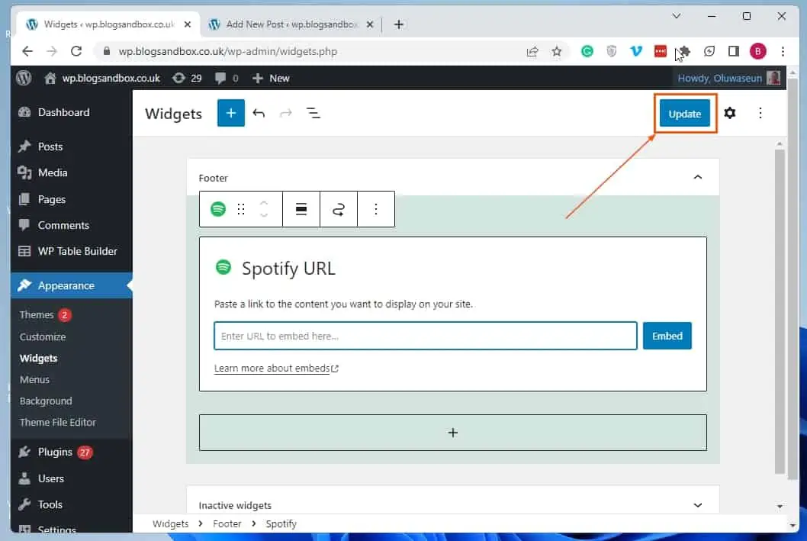Open the Chrome profile avatar B
Image resolution: width=807 pixels, height=541 pixels.
(x=757, y=51)
